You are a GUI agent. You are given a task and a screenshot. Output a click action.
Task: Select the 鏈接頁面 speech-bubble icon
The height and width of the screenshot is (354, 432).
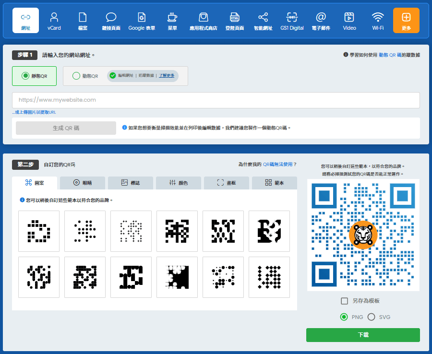point(111,20)
